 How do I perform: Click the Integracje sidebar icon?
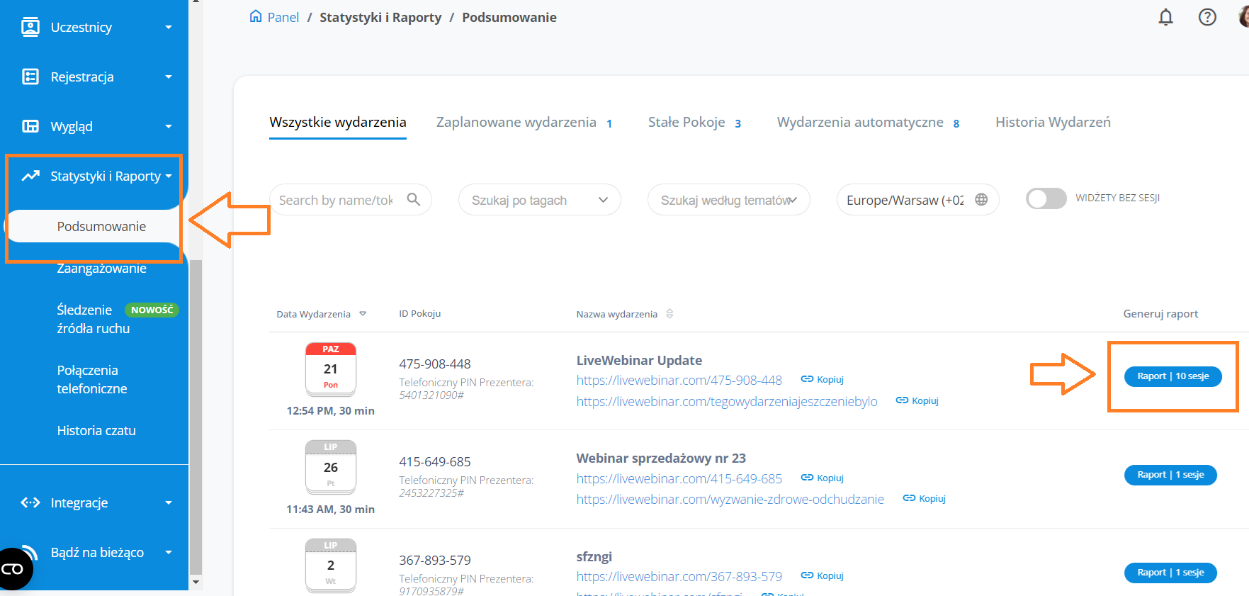[30, 502]
